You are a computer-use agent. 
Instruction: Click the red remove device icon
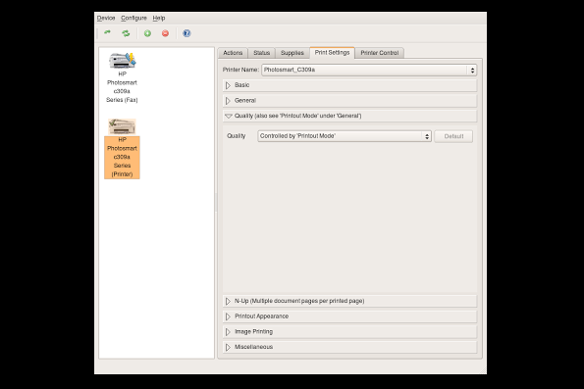[x=165, y=33]
